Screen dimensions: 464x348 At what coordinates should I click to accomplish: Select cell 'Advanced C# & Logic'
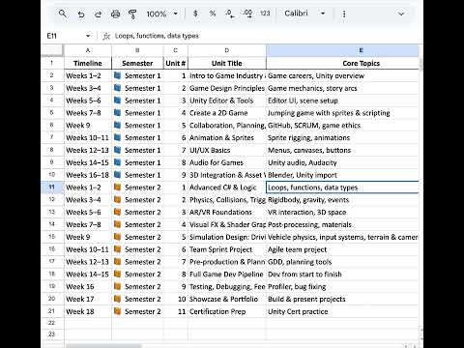point(227,188)
